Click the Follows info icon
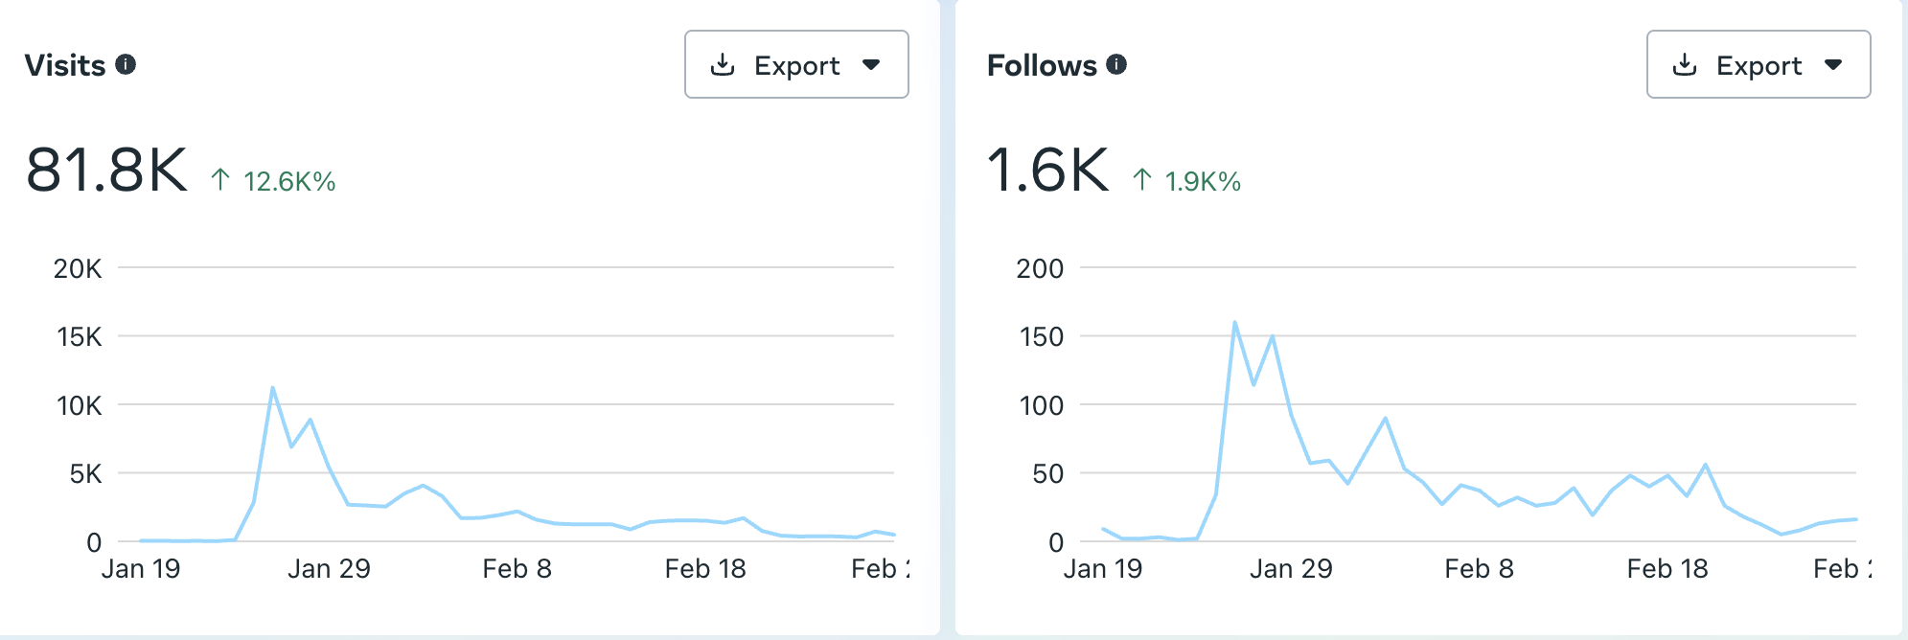This screenshot has width=1908, height=640. [1116, 64]
